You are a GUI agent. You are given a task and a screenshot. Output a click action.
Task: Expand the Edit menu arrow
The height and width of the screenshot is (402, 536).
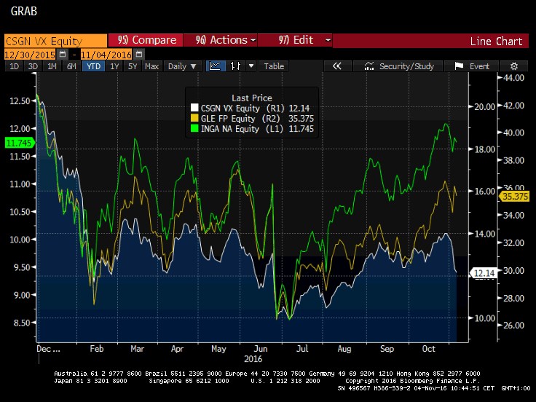click(x=328, y=40)
